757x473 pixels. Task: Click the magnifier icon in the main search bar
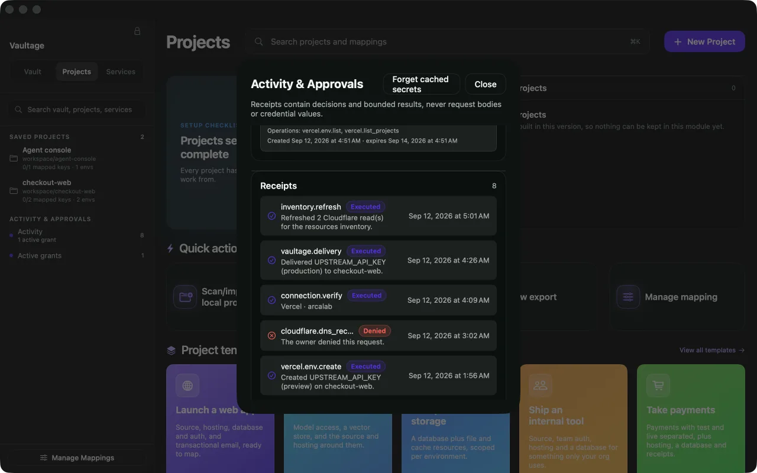click(259, 42)
